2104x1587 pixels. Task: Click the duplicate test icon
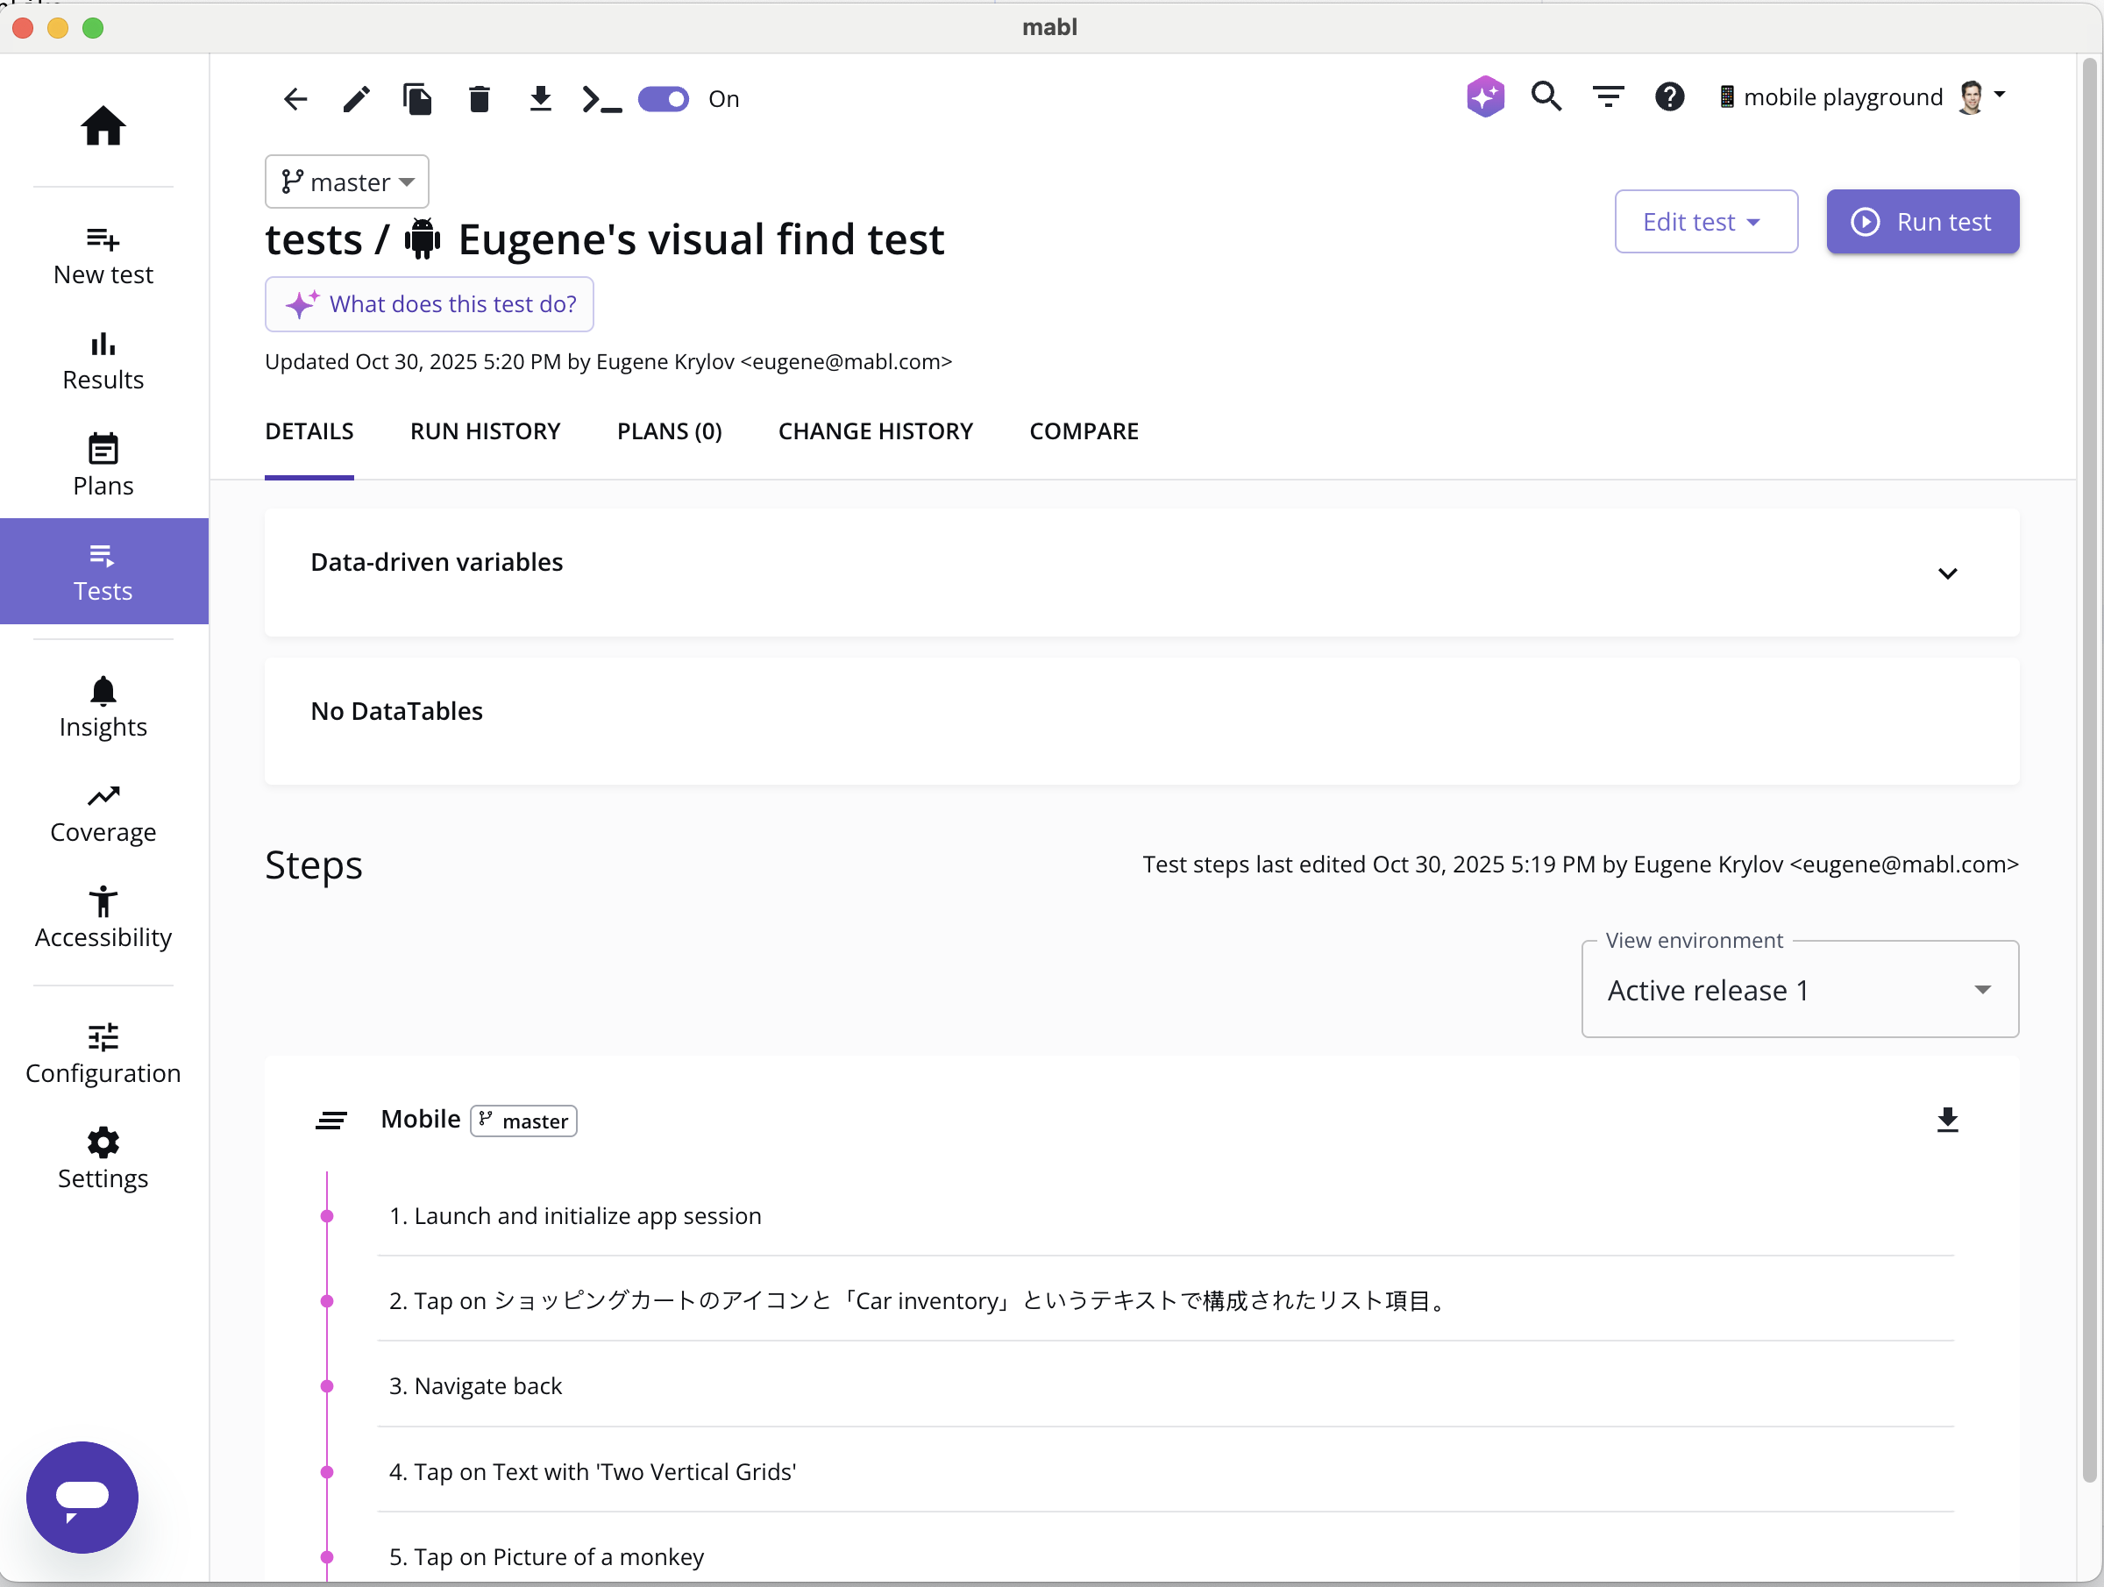coord(418,99)
